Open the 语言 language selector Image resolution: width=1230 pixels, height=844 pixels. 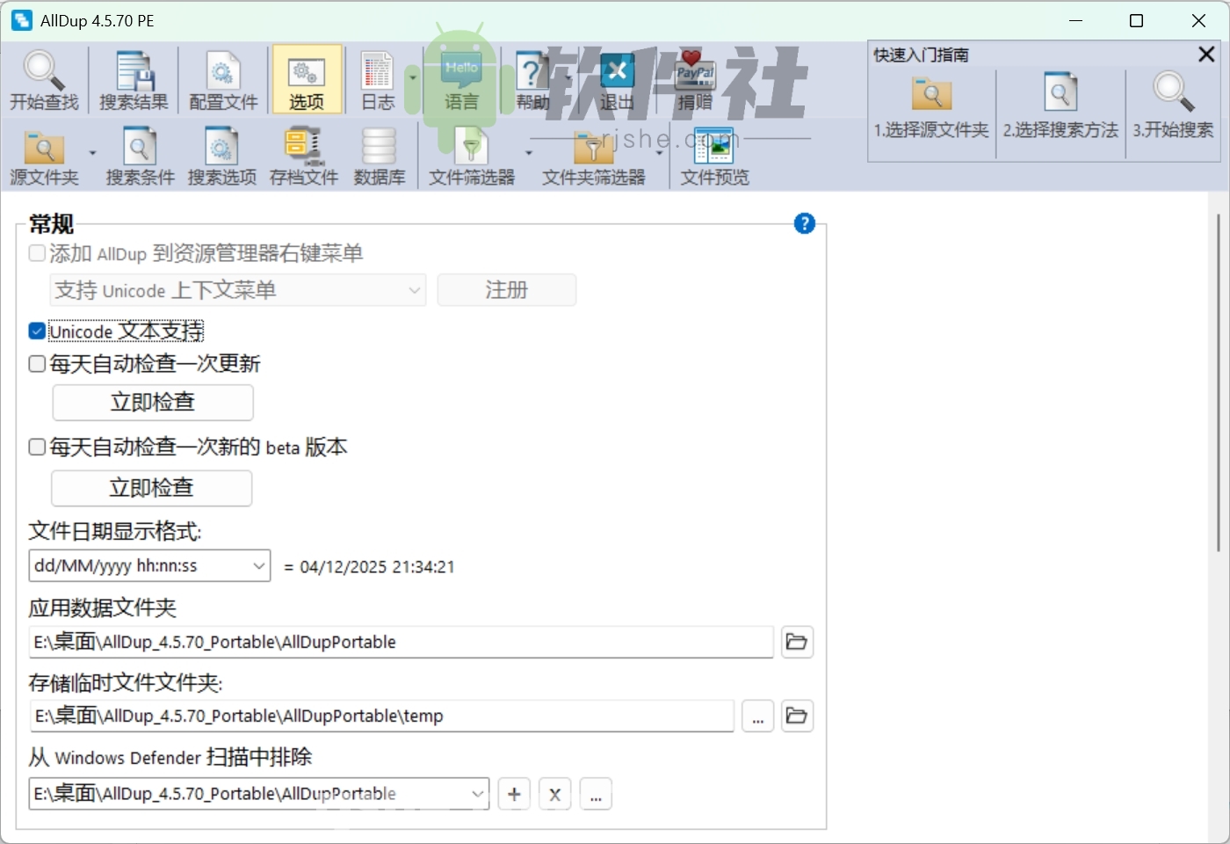[x=460, y=79]
